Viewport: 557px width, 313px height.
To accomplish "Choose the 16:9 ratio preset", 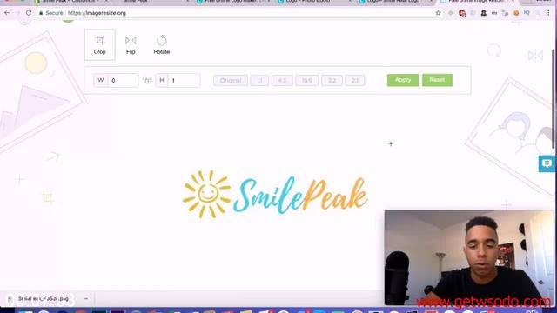I will coord(307,80).
